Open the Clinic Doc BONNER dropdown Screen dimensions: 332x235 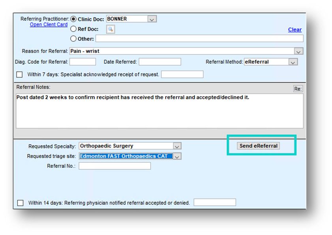click(152, 19)
